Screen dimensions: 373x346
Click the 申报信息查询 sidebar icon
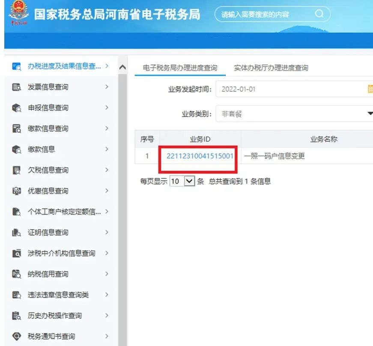(x=16, y=108)
